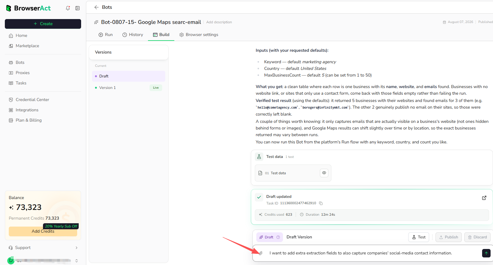Image resolution: width=493 pixels, height=265 pixels.
Task: Click the Add Credits button
Action: click(x=43, y=231)
